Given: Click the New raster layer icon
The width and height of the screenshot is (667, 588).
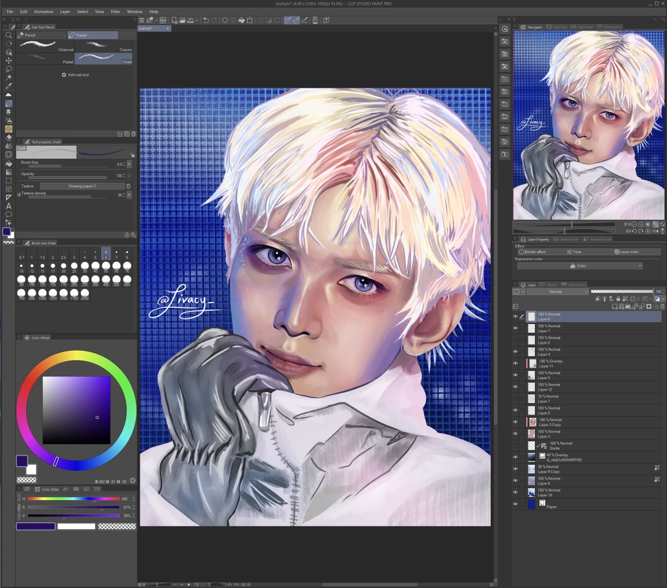Looking at the screenshot, I should coord(615,306).
